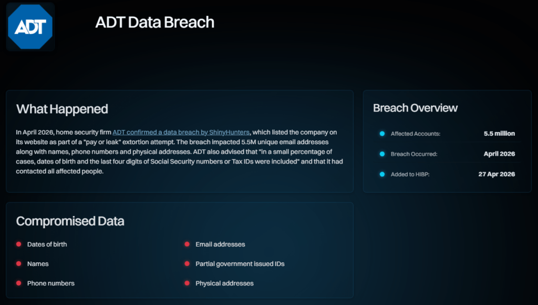Click the Breach Overview heading
Viewport: 538px width, 305px height.
tap(415, 108)
